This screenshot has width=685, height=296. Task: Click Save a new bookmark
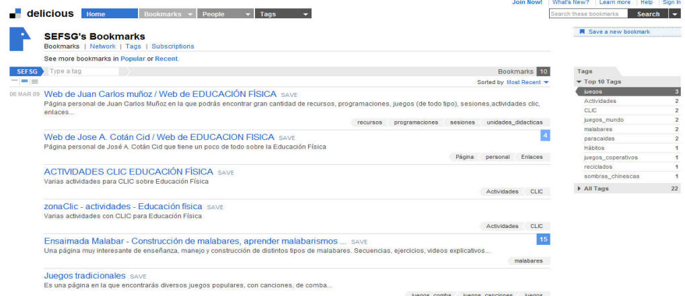point(619,32)
